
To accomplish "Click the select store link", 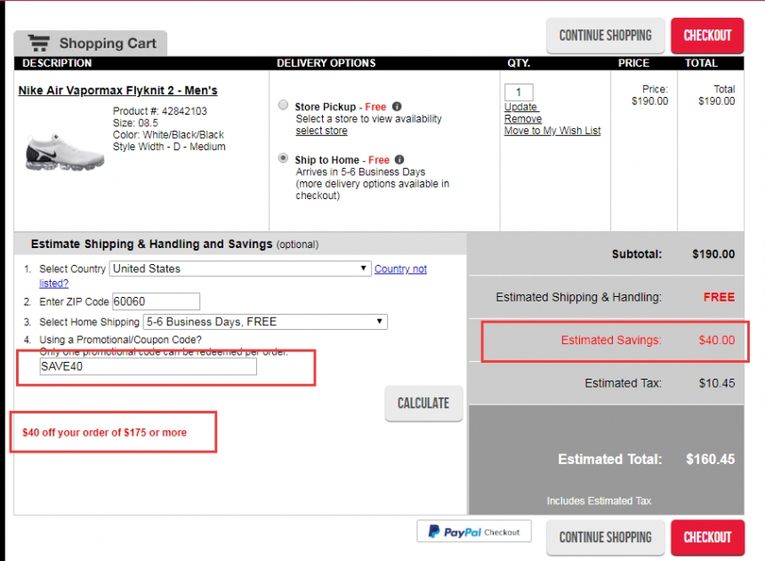I will (x=321, y=131).
